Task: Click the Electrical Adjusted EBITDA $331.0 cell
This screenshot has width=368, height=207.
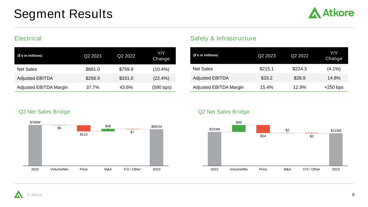Action: pos(126,78)
